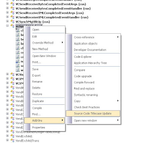Select the VCSendReceiveBytesCompletedEventArgs (cus) label
Screen dimensions: 153x143
tap(50, 4)
